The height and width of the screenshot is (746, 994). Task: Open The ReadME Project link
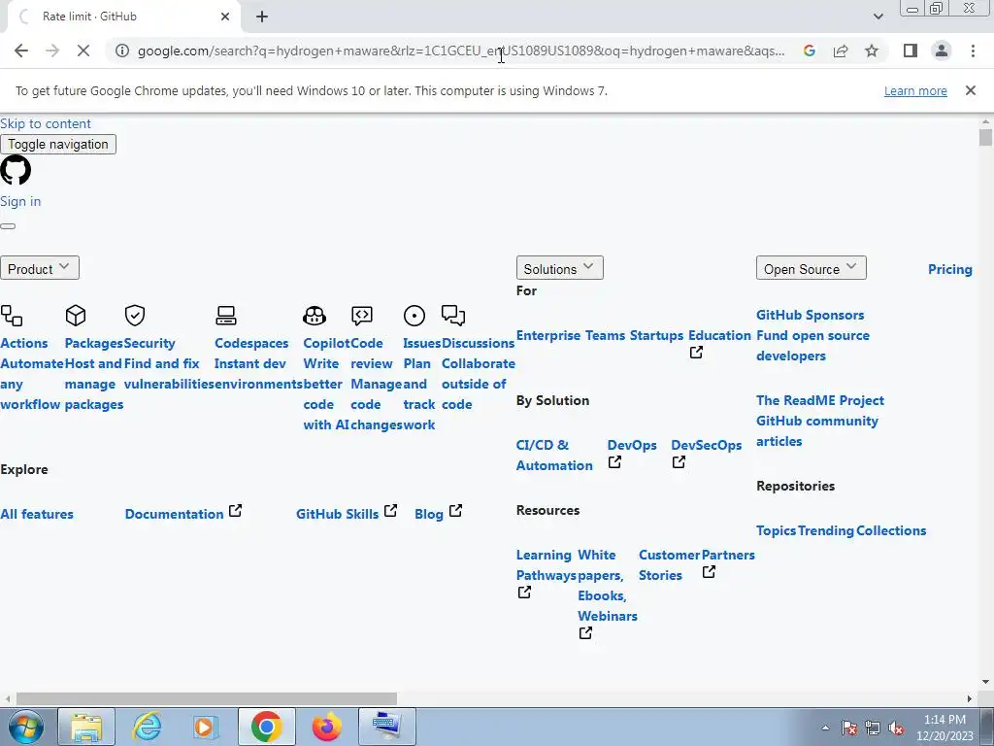tap(819, 400)
